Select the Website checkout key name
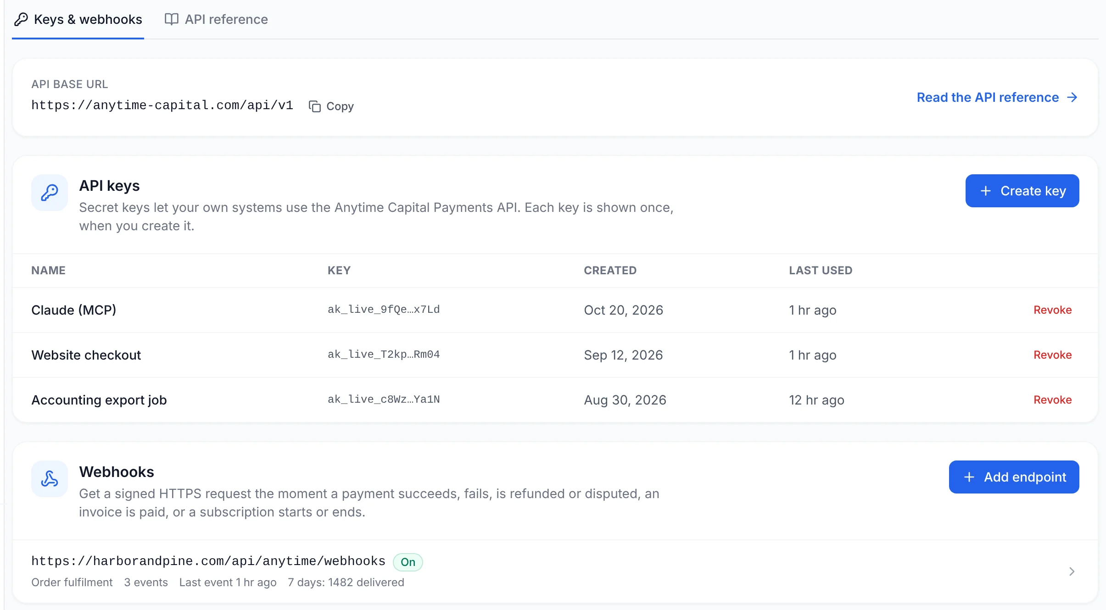1106x610 pixels. tap(86, 355)
